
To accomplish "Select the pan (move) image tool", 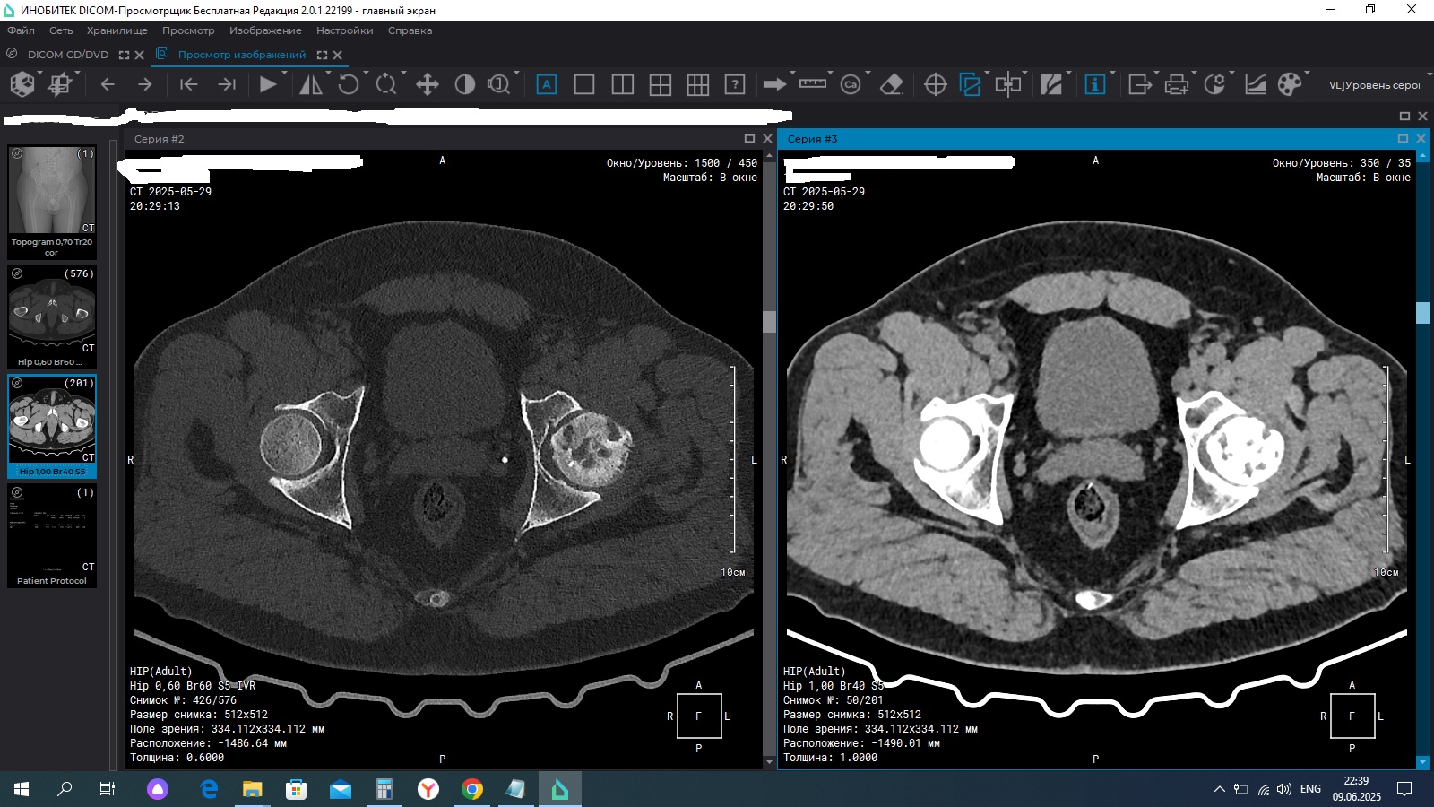I will tap(427, 84).
